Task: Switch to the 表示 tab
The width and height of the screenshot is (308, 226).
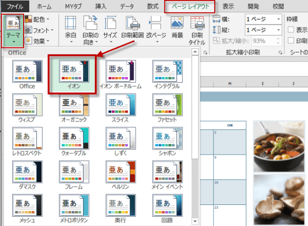Action: (x=228, y=7)
